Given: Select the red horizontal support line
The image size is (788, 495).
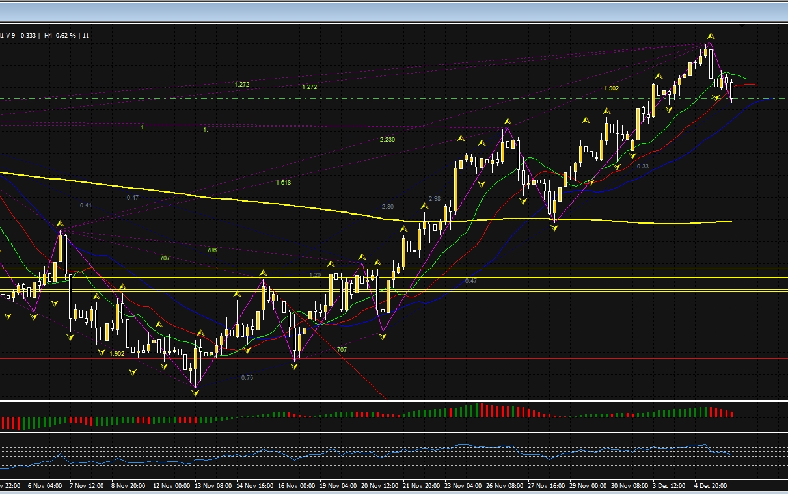Looking at the screenshot, I should coord(394,358).
